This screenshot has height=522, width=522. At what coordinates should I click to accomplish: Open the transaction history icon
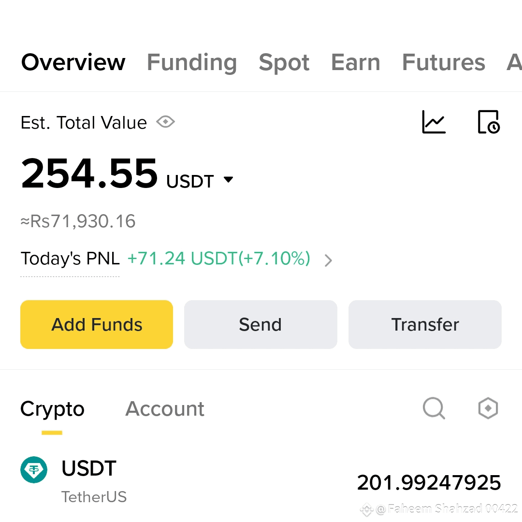[489, 122]
